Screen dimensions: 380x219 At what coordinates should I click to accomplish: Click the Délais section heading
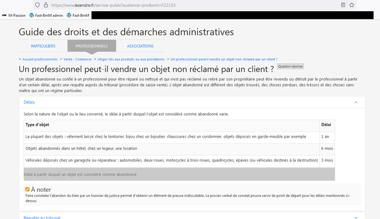coord(29,102)
